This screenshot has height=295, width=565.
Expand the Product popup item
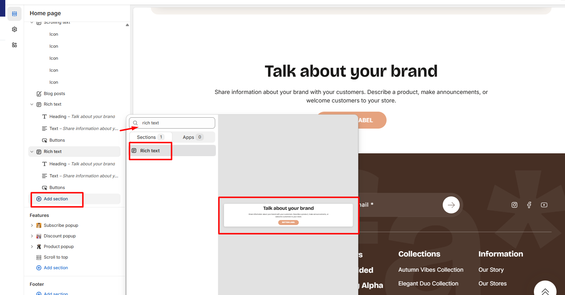click(32, 247)
